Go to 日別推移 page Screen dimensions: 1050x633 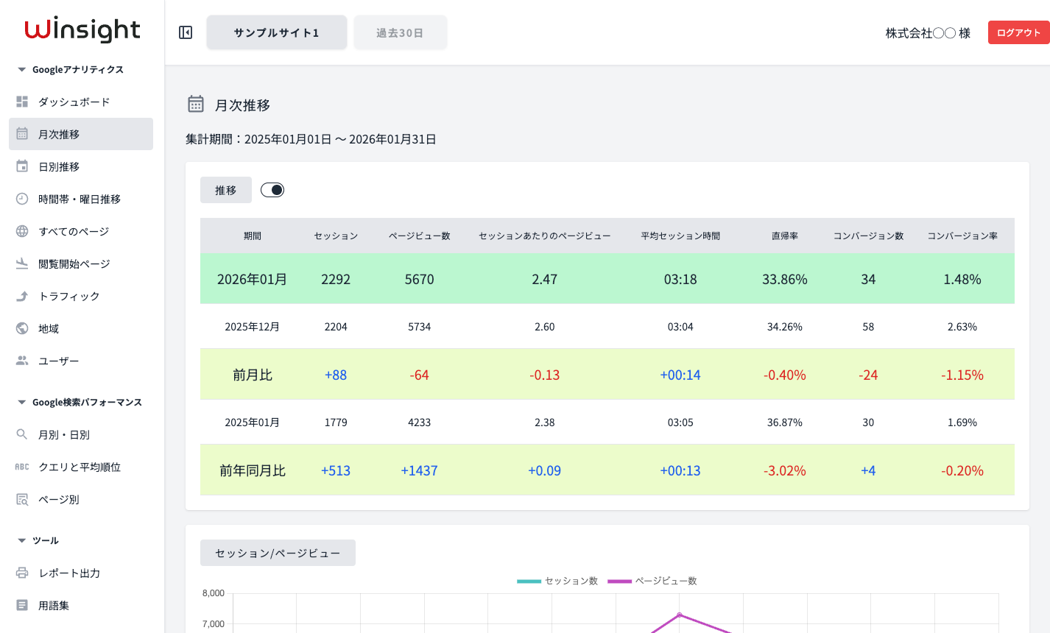(81, 166)
